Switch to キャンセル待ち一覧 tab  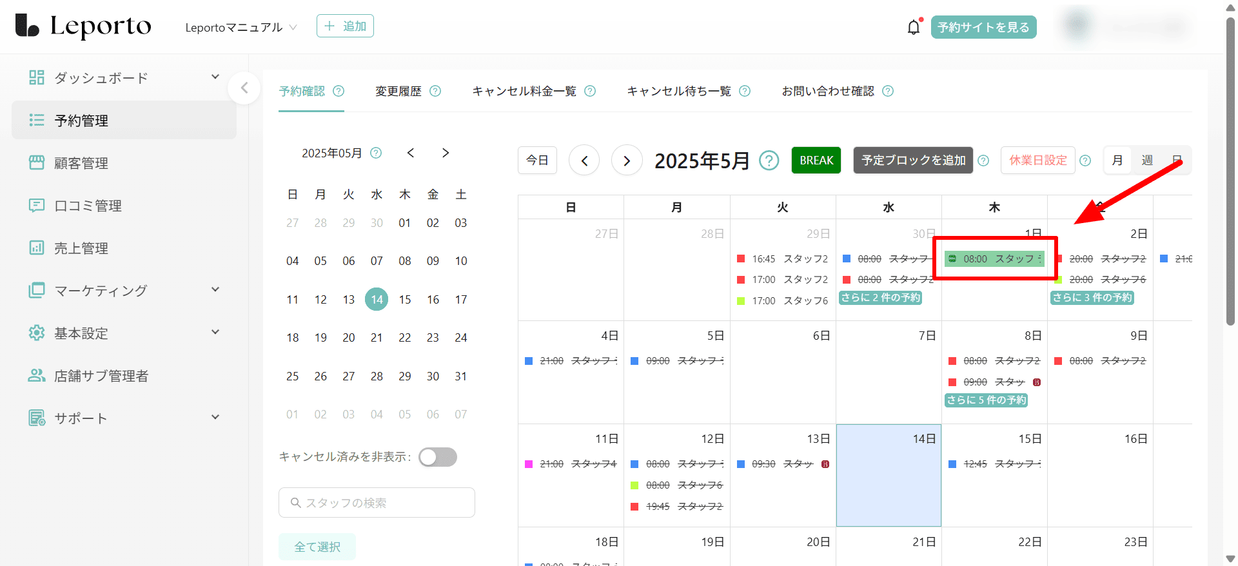679,91
